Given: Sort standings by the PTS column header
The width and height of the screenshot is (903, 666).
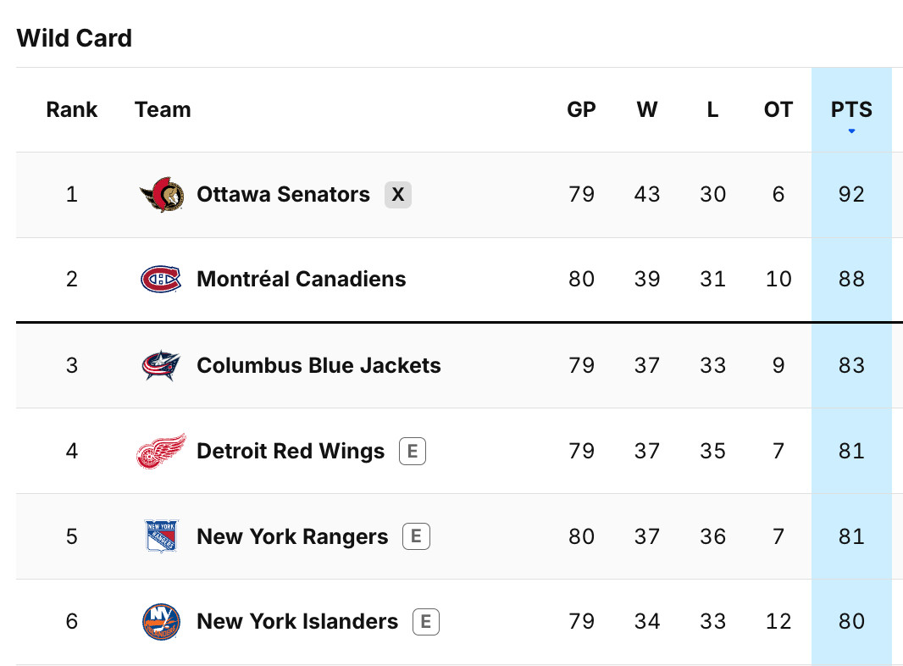Looking at the screenshot, I should (851, 109).
